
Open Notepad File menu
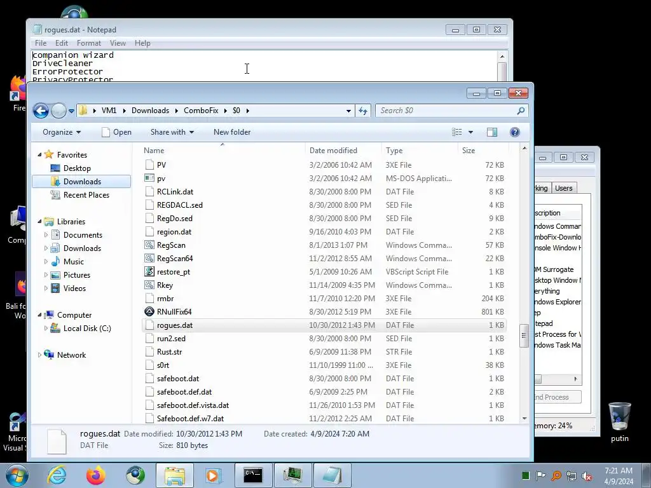pyautogui.click(x=41, y=43)
